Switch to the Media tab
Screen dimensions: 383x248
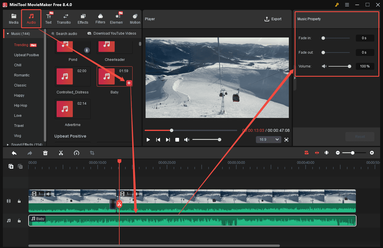pos(14,18)
